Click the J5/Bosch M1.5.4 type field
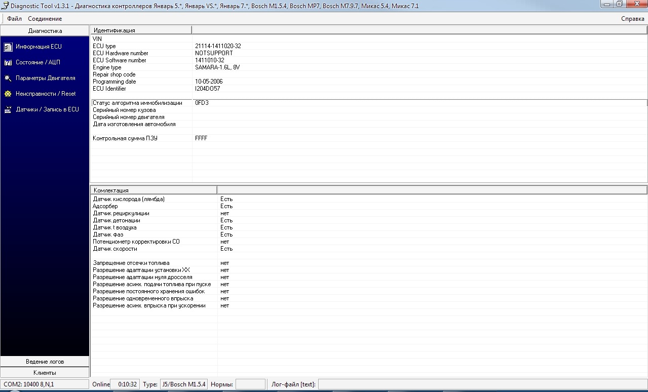Screen dimensions: 648x392 pos(183,384)
